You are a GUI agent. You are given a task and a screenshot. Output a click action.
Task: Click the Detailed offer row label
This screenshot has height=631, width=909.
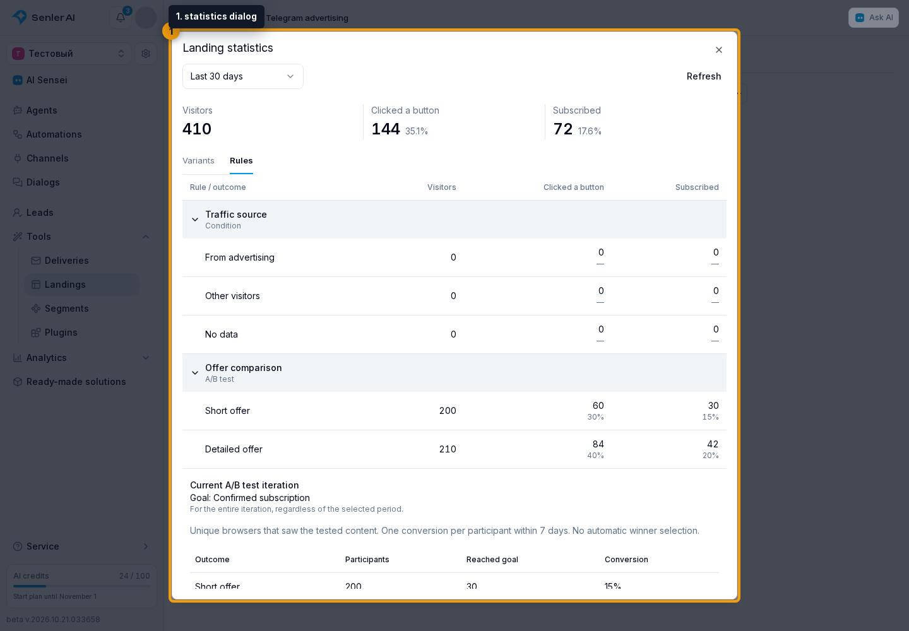point(234,449)
